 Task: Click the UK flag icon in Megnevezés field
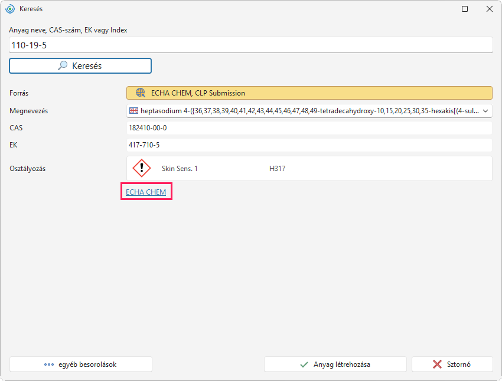click(x=133, y=111)
